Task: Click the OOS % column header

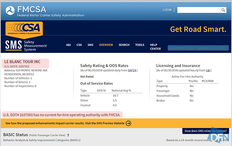Action: click(101, 91)
